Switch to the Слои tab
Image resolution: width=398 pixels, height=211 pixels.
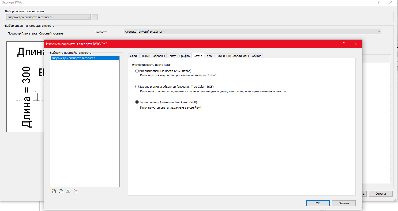[x=133, y=56]
